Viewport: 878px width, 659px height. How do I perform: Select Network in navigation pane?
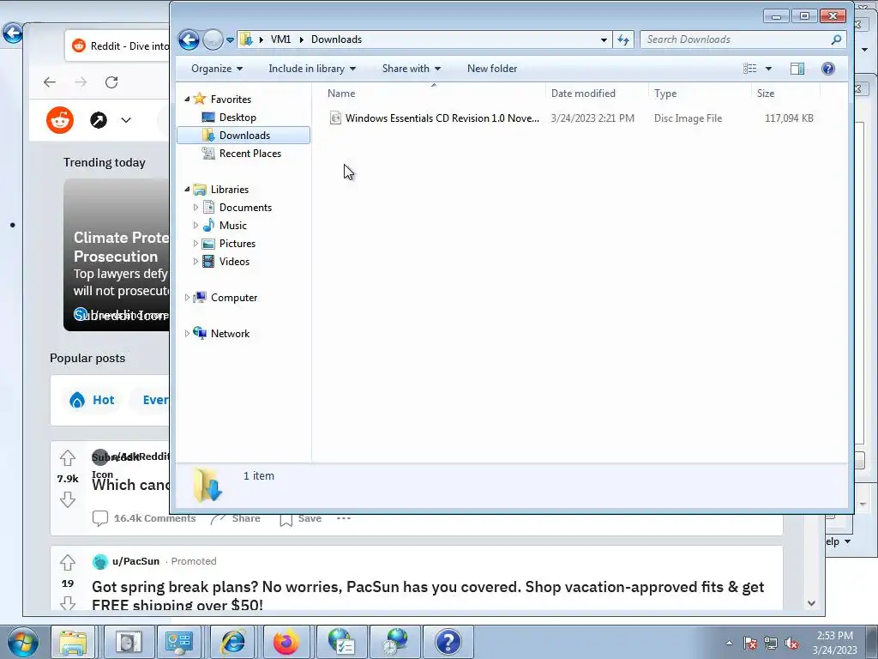coord(230,334)
